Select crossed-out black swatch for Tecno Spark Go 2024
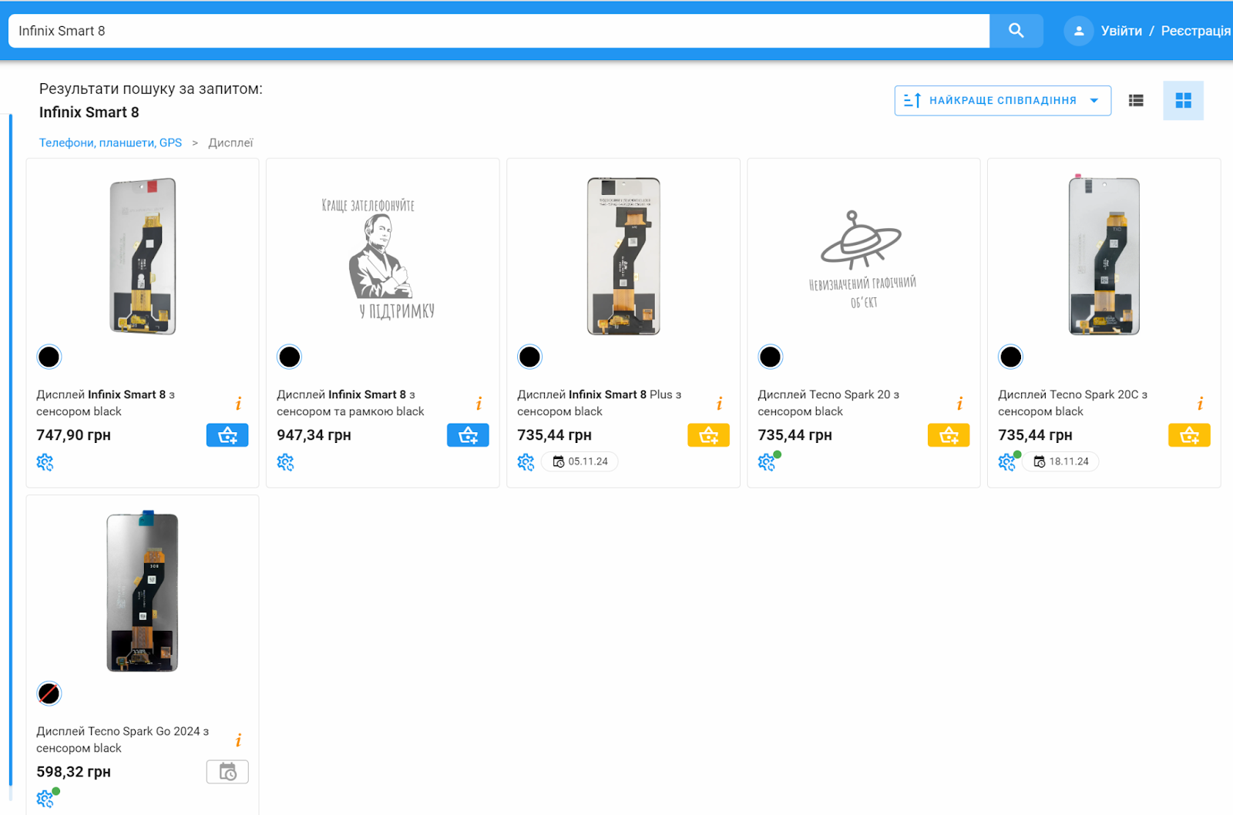Viewport: 1233px width, 815px height. tap(49, 693)
